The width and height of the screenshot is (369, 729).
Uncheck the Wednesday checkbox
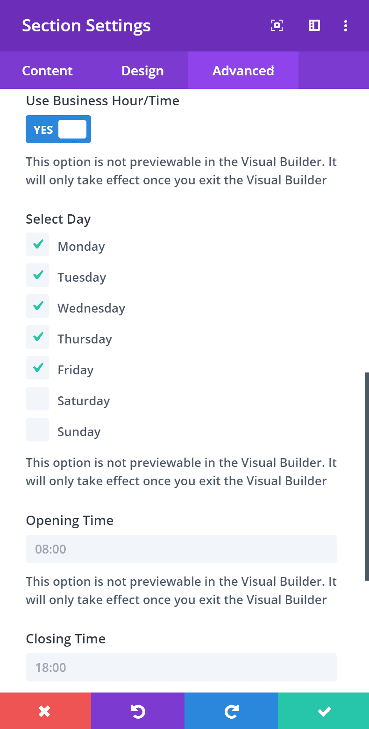point(37,306)
